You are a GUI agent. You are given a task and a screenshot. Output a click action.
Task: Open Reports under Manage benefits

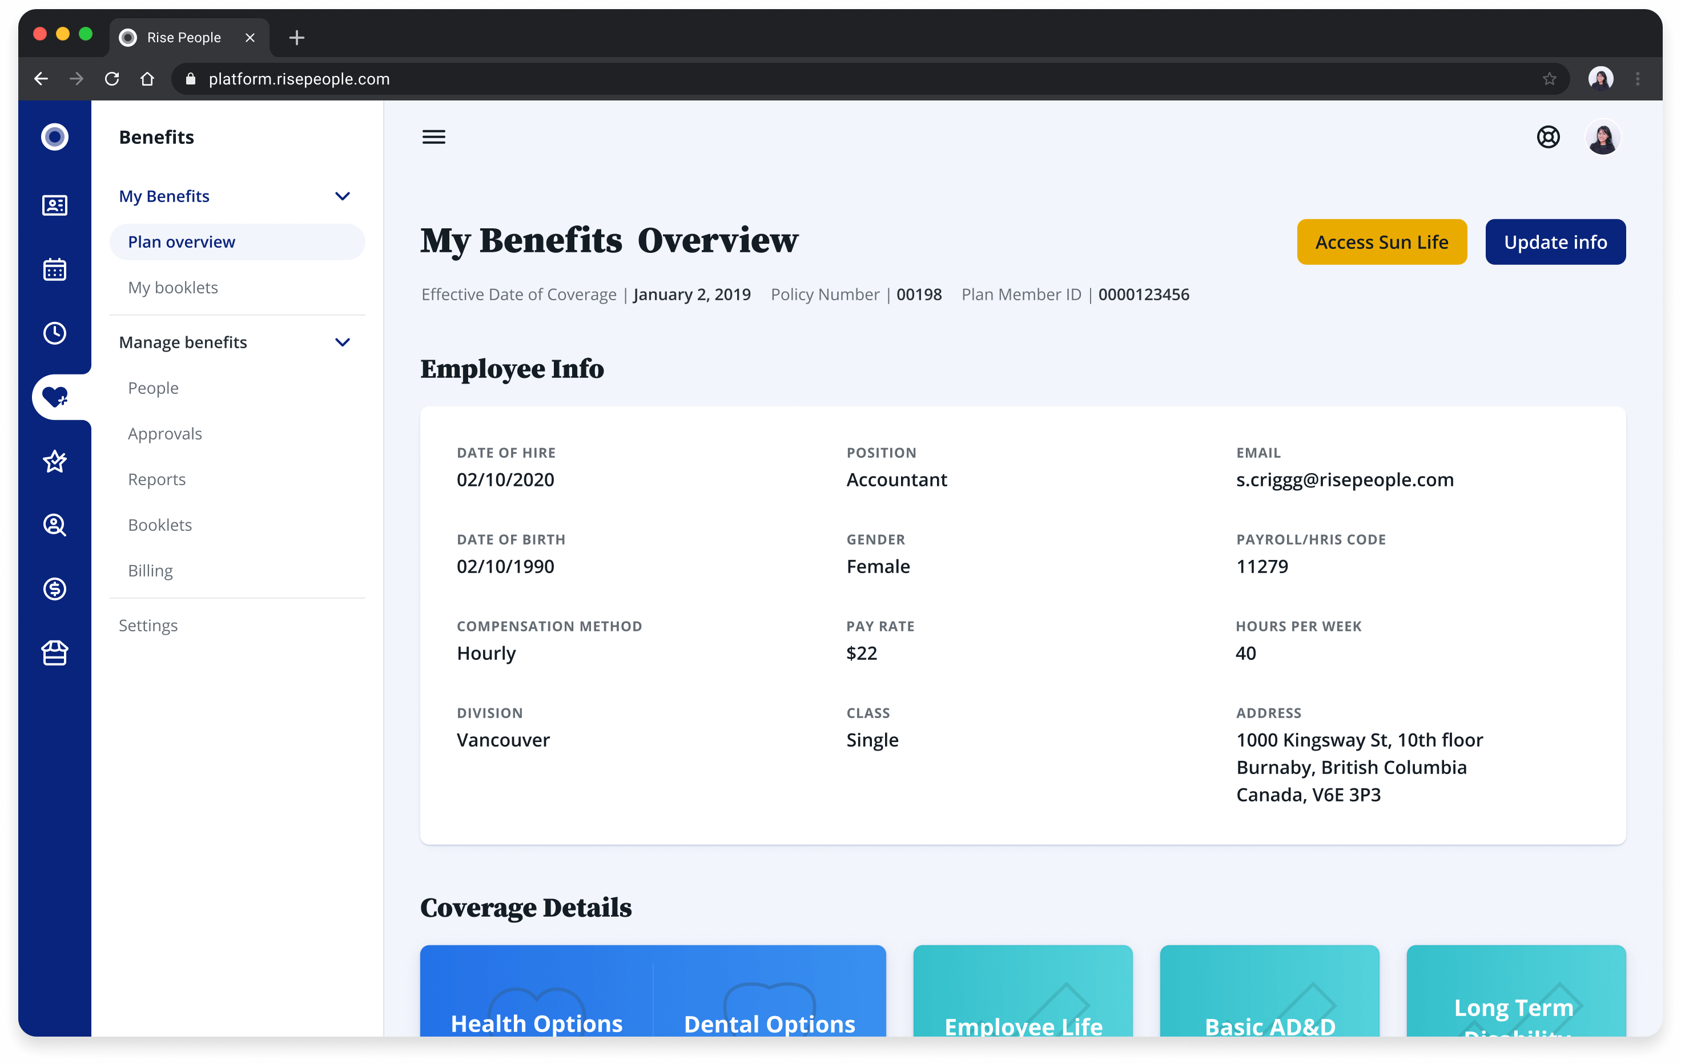point(156,479)
